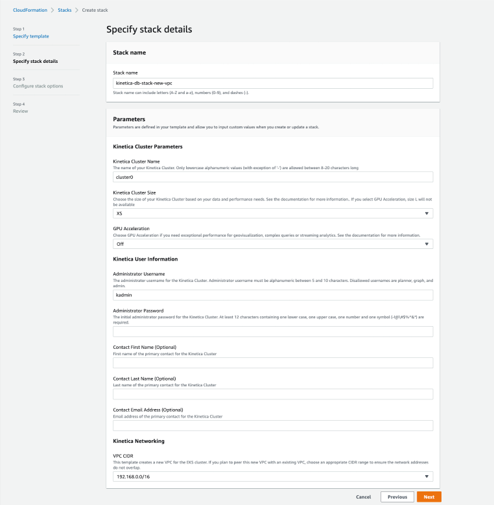Viewport: 494px width, 505px height.
Task: Click the Specify stack details page title
Action: pos(149,29)
